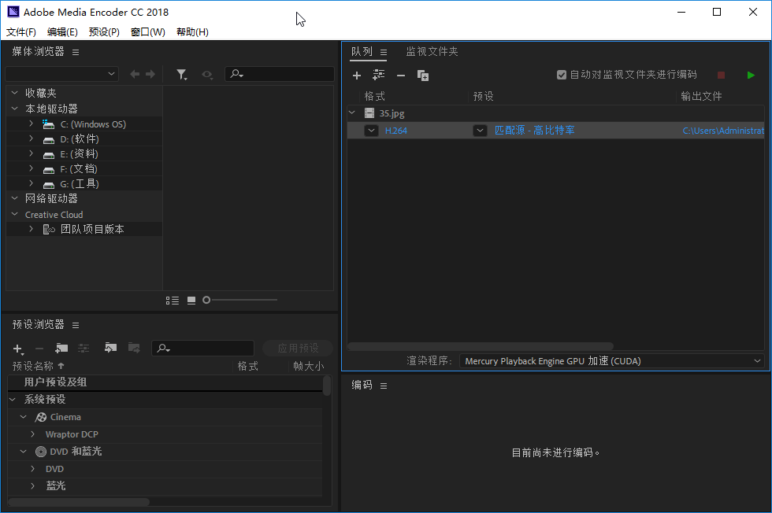Adjust the thumbnail zoom slider handle
Image resolution: width=772 pixels, height=513 pixels.
click(x=206, y=300)
